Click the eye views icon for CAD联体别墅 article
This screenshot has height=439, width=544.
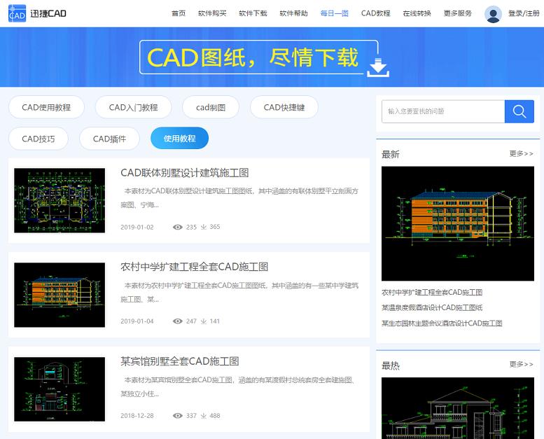point(178,227)
